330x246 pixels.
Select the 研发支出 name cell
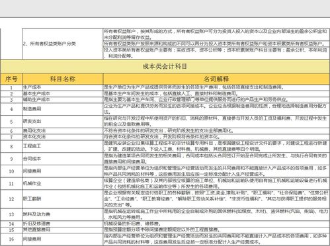pos(63,122)
